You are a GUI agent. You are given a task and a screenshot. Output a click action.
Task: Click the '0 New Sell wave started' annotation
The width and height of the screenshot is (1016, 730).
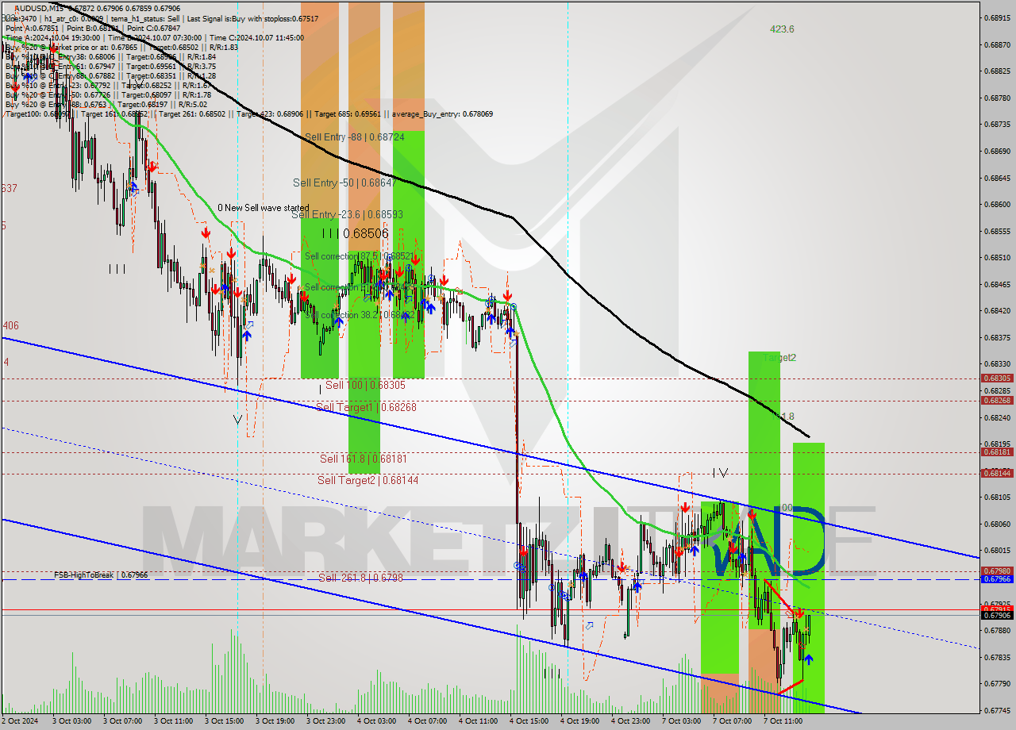tap(264, 208)
